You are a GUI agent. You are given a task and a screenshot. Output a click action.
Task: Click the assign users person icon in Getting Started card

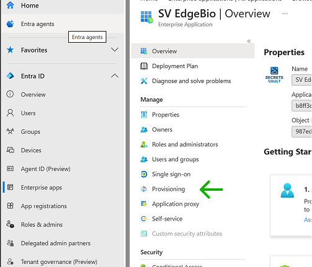point(287,190)
